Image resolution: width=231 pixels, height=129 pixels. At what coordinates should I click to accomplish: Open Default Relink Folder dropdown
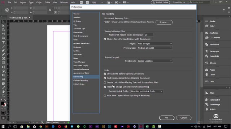tap(147, 91)
